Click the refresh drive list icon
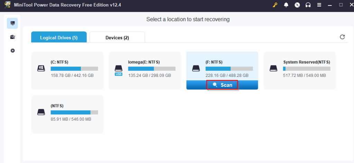The image size is (354, 163). tap(342, 37)
